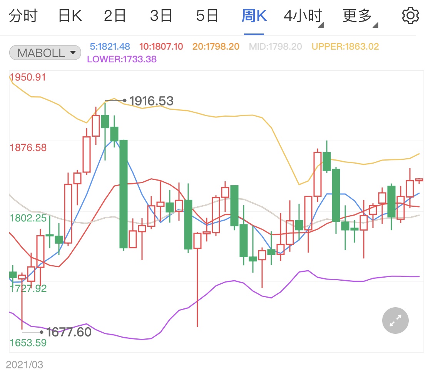The width and height of the screenshot is (433, 375).
Task: Open the chart settings gear icon
Action: pos(410,15)
